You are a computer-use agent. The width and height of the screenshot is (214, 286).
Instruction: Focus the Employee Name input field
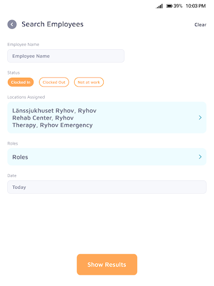(x=66, y=56)
